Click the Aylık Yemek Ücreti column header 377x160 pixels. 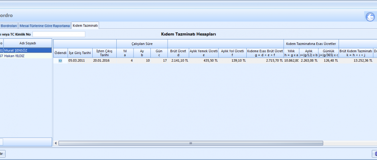pos(203,53)
